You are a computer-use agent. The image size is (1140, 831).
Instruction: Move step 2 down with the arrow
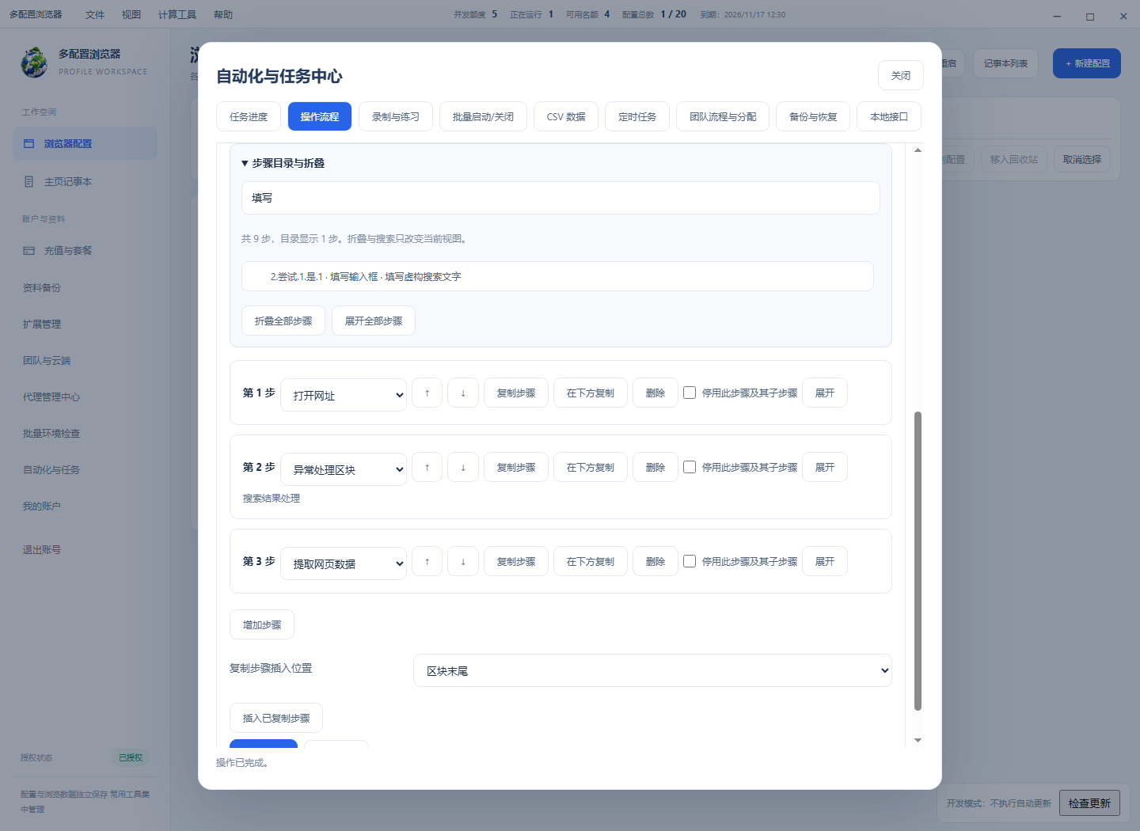click(x=463, y=467)
